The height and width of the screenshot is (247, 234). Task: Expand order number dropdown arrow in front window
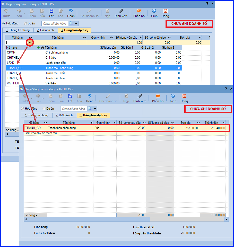pos(95,109)
